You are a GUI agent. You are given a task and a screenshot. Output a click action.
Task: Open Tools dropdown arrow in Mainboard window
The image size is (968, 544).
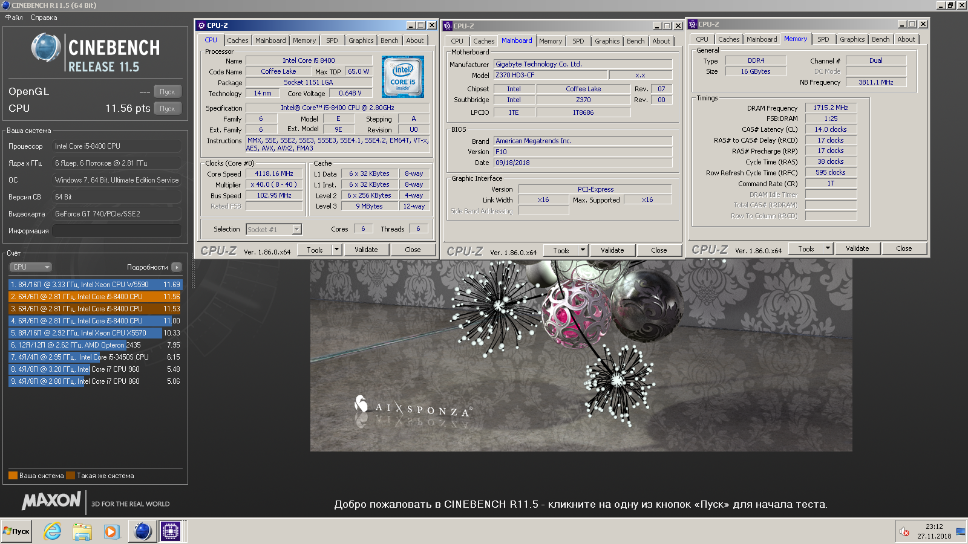583,250
